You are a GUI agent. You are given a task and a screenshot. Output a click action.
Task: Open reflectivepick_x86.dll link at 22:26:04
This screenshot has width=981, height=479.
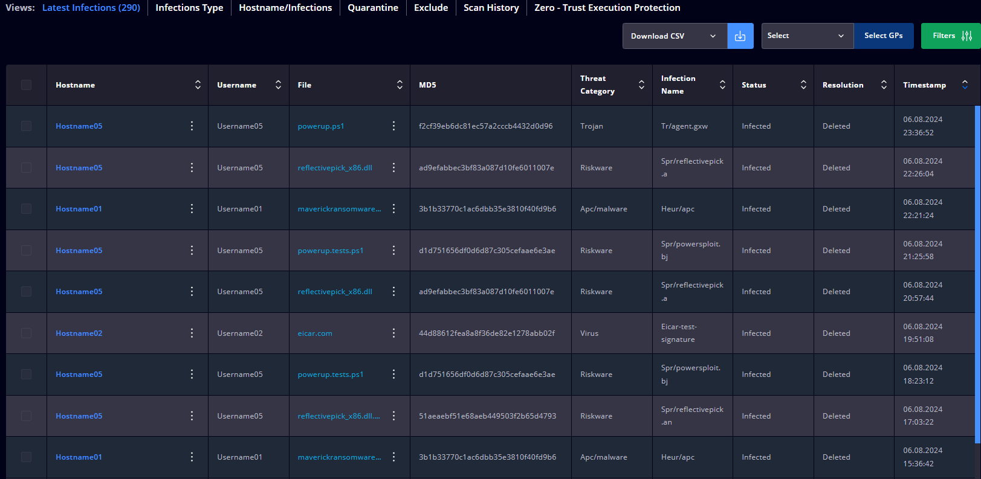[x=335, y=168]
